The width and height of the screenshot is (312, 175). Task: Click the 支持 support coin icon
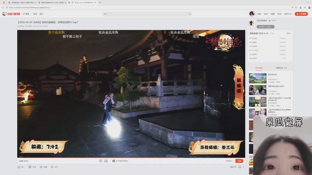[30, 167]
